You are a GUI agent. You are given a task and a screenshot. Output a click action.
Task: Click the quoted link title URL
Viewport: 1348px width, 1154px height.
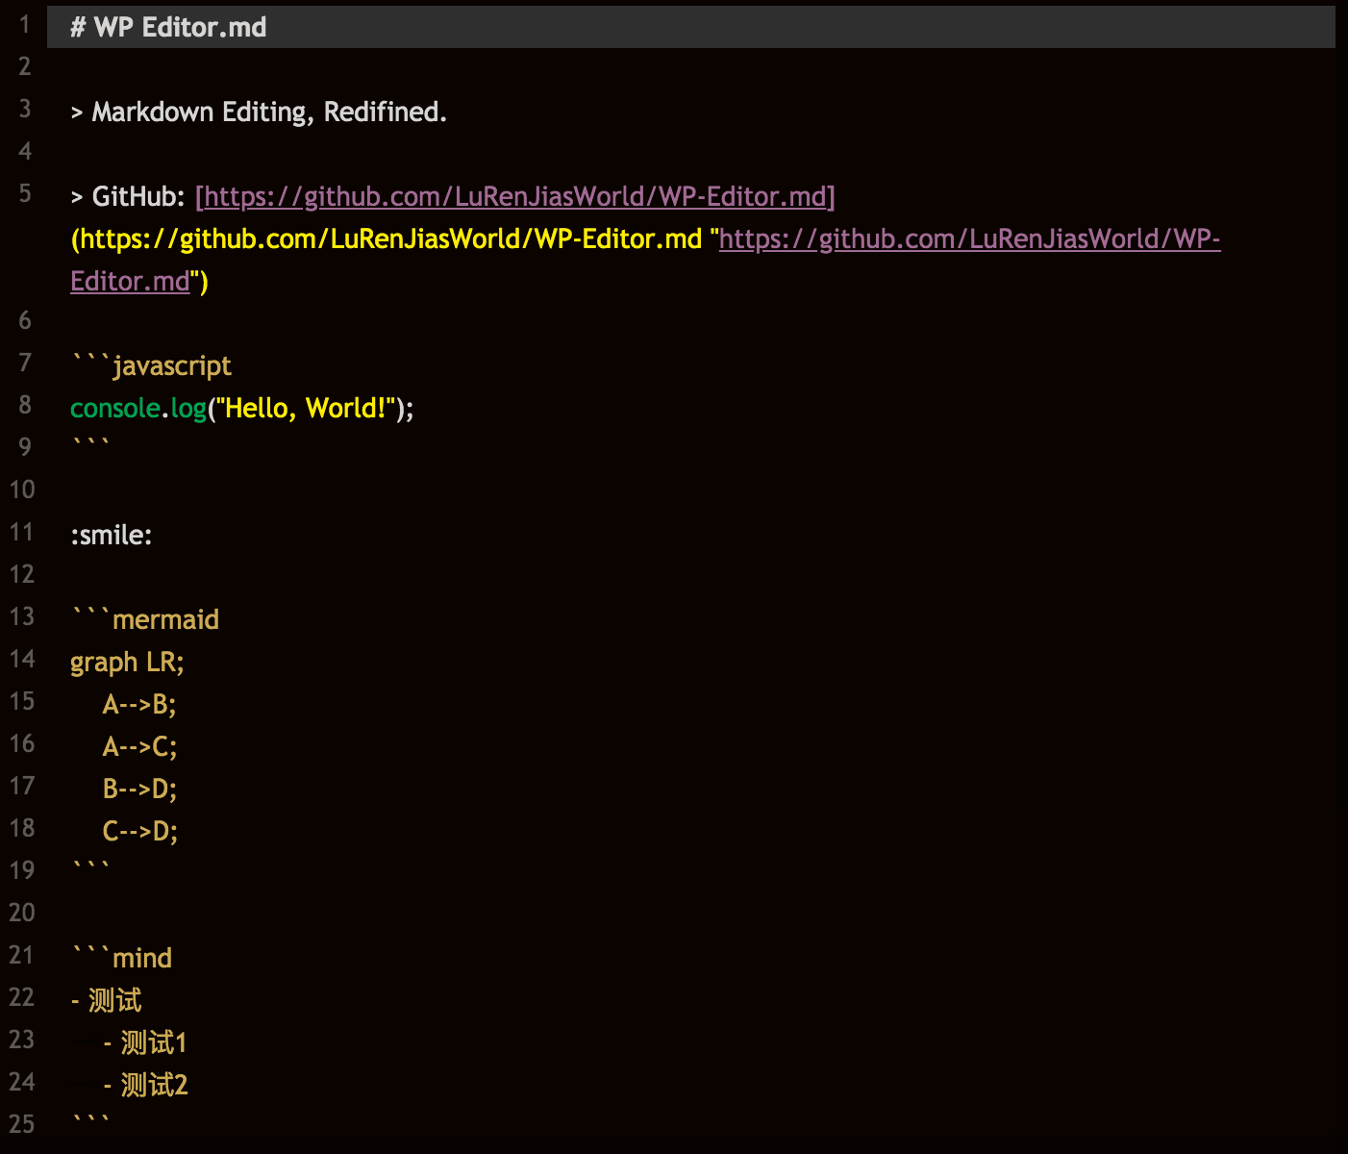[x=645, y=260]
